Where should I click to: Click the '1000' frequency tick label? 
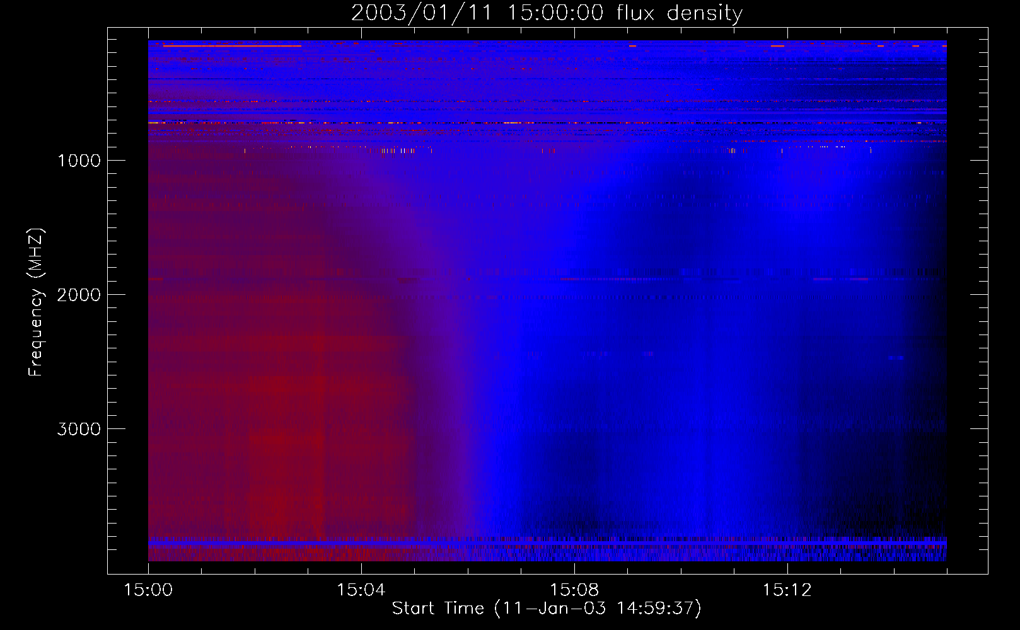point(79,161)
